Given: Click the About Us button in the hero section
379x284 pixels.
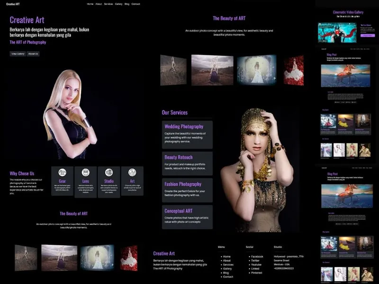Looking at the screenshot, I should click(33, 54).
